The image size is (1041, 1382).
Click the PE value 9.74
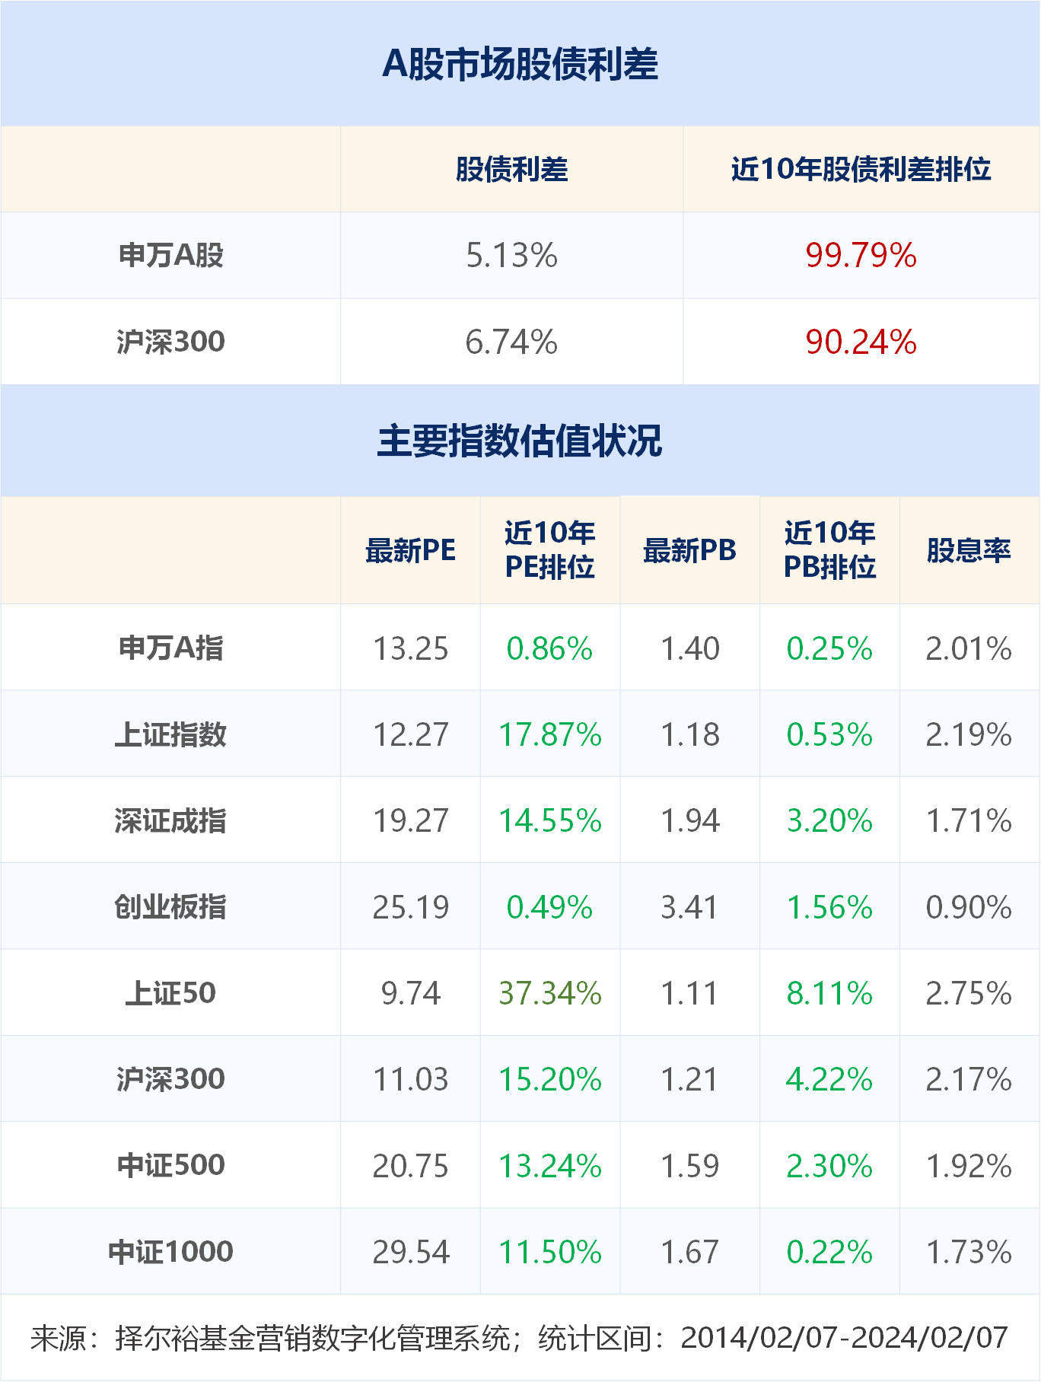411,993
